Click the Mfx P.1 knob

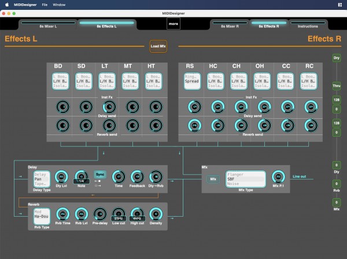coord(278,177)
